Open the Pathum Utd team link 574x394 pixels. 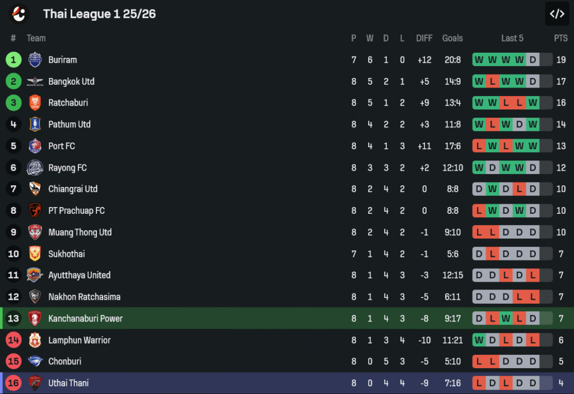point(69,125)
